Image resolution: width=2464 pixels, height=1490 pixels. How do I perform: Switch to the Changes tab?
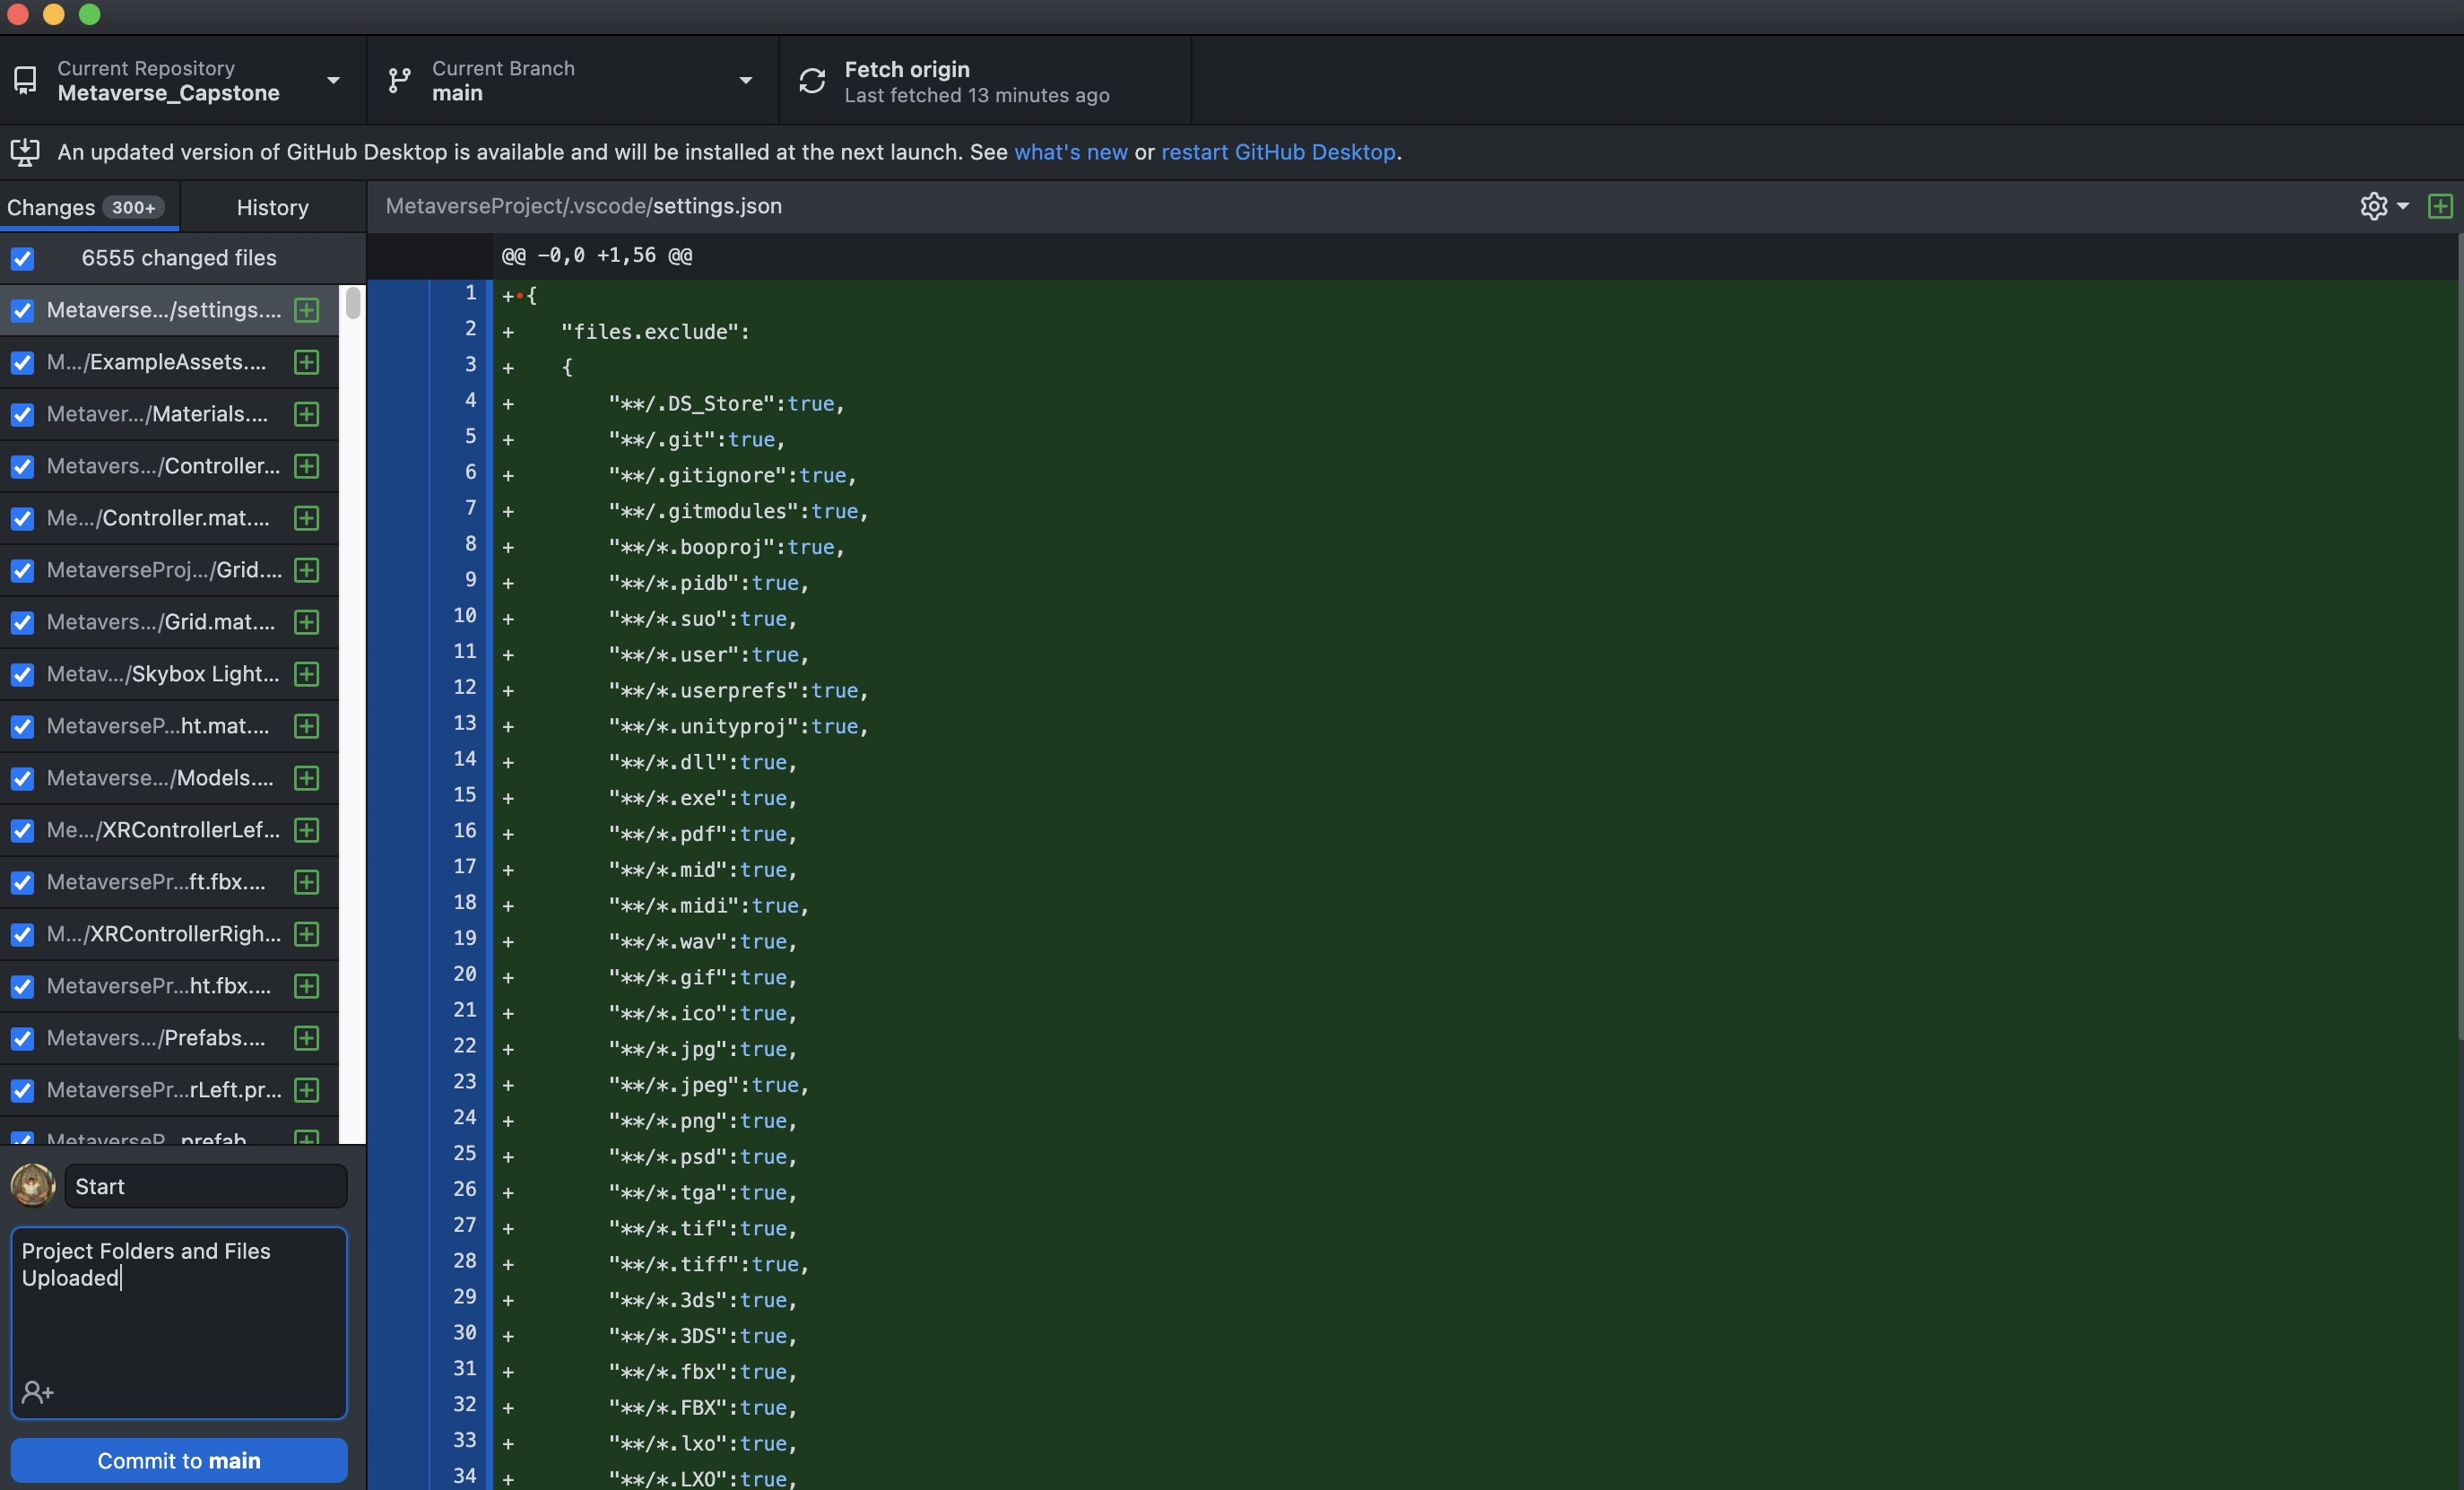pyautogui.click(x=89, y=207)
